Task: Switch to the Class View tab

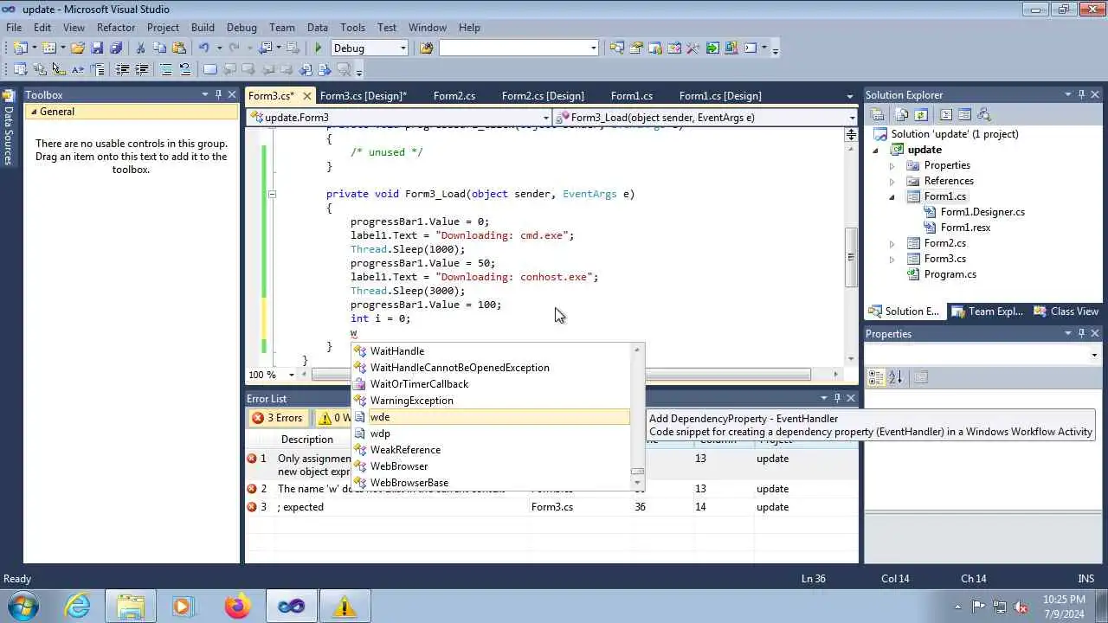Action: 1066,311
